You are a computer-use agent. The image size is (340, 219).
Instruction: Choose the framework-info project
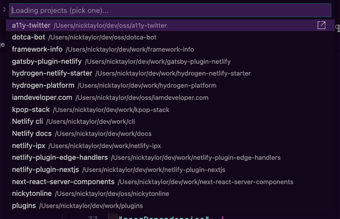[x=170, y=49]
